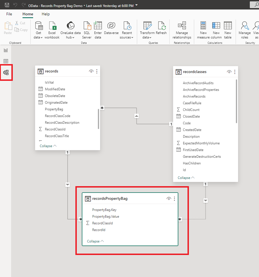The width and height of the screenshot is (259, 277).
Task: Open the File menu
Action: coord(9,14)
